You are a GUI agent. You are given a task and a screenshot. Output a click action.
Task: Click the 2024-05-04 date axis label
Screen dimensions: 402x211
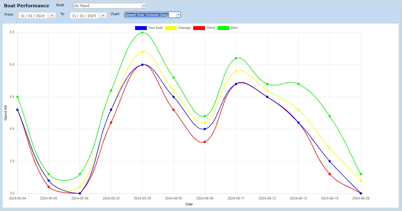pyautogui.click(x=17, y=198)
